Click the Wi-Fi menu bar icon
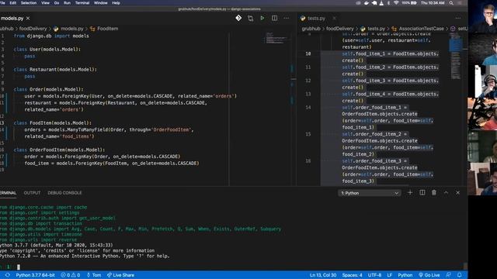 (x=396, y=3)
